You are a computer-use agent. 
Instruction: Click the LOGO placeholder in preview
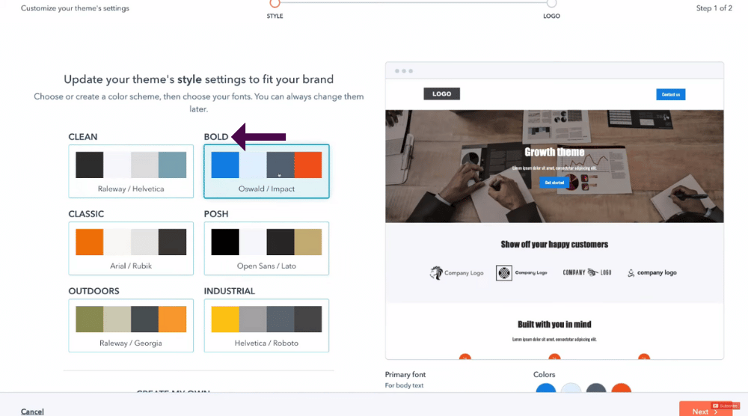[x=442, y=94]
